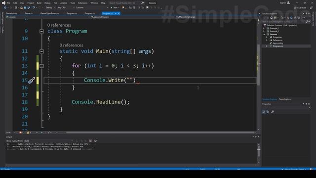Toggle word wrap in Output panel
Viewport: 316px width, 178px height.
95,140
